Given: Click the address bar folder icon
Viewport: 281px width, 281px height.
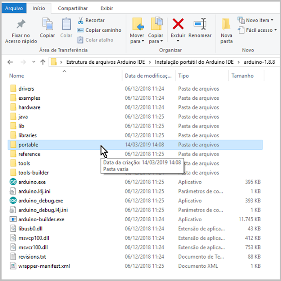Looking at the screenshot, I should click(54, 62).
